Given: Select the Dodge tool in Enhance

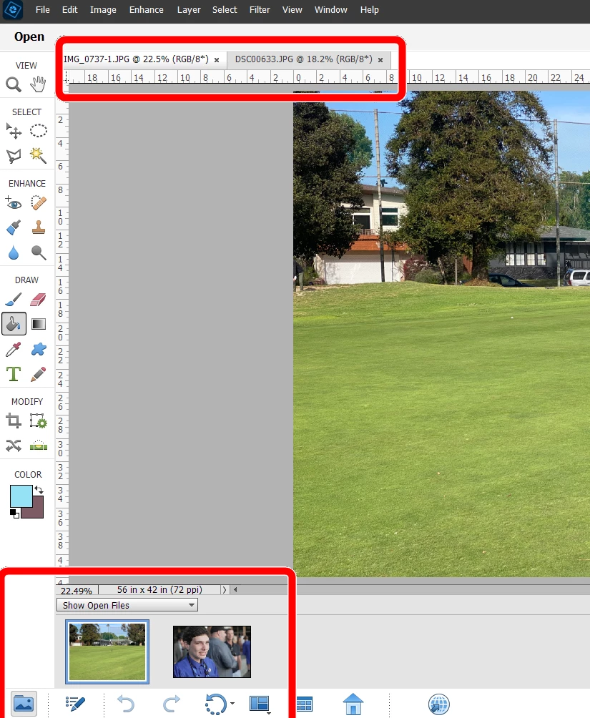Looking at the screenshot, I should pos(38,252).
